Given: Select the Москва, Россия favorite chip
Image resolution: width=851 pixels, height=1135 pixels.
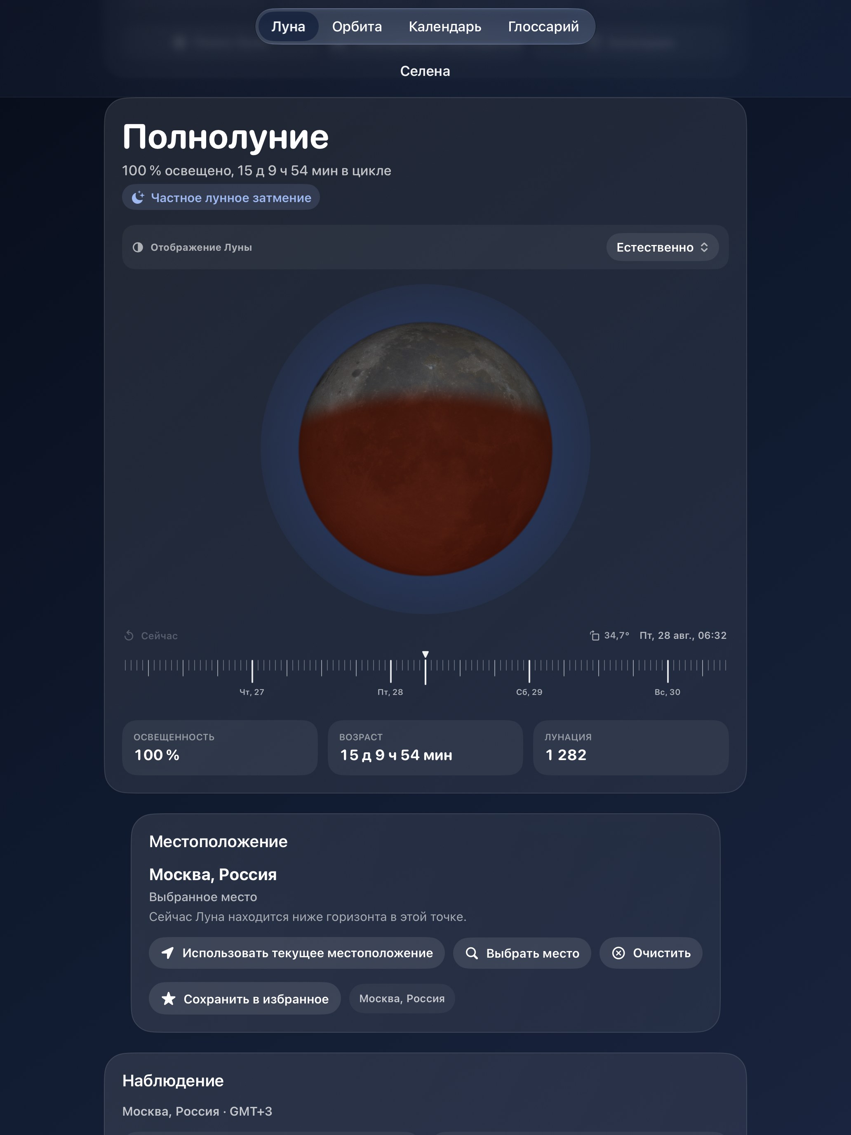Looking at the screenshot, I should click(x=402, y=998).
